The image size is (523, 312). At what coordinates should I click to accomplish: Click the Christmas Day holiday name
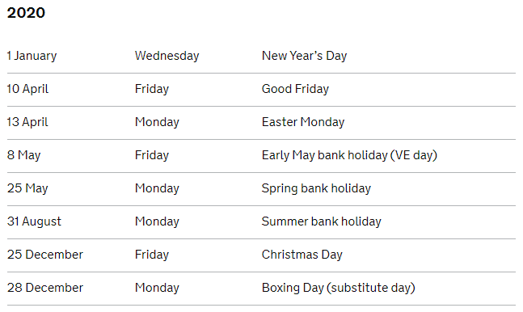pyautogui.click(x=302, y=255)
